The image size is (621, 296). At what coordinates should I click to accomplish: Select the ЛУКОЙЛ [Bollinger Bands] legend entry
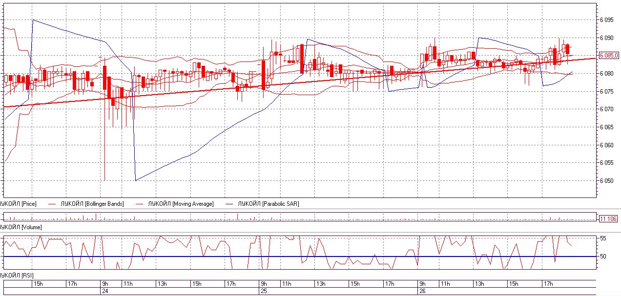point(92,204)
